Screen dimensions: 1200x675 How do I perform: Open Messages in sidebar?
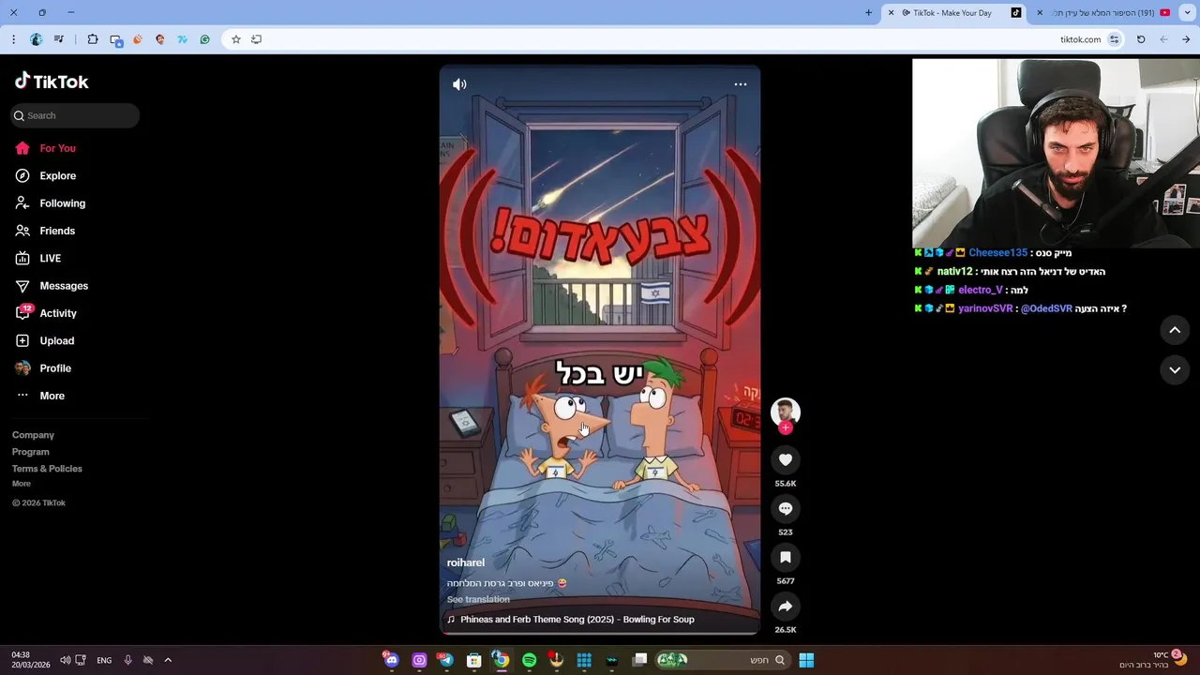pos(64,286)
